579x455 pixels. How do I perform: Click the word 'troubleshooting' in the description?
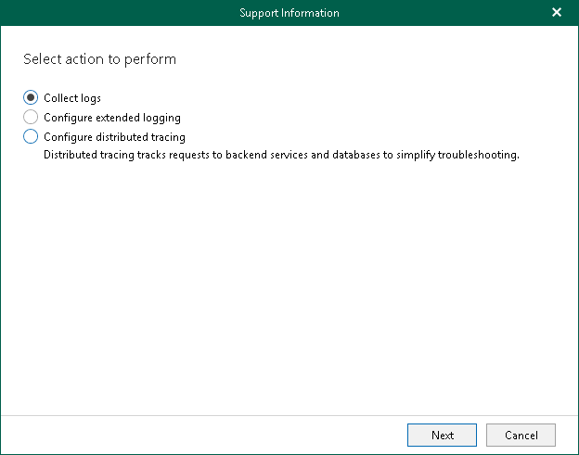coord(477,155)
